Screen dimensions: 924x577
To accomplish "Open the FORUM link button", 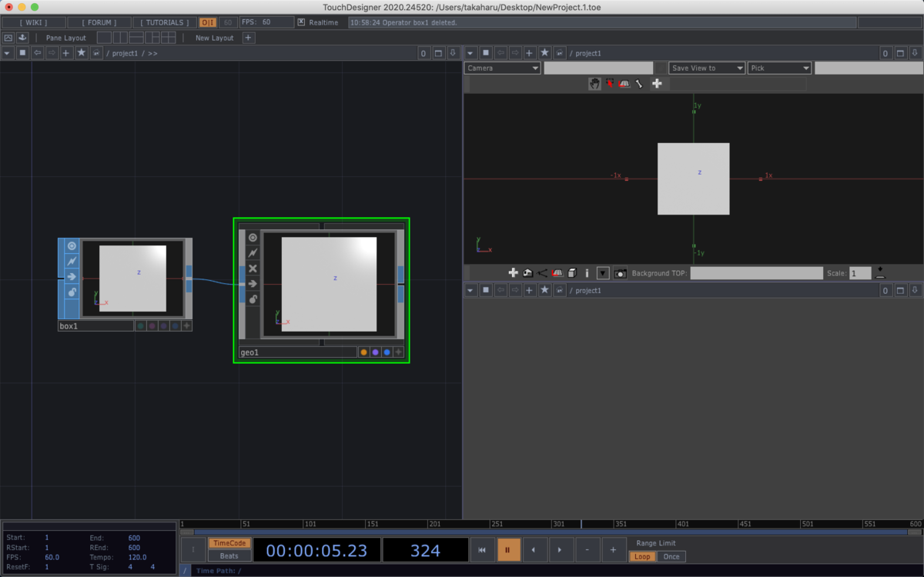I will 99,22.
